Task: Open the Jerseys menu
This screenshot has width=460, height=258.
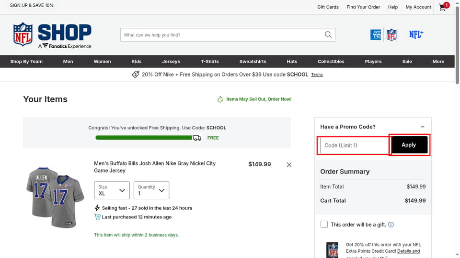Action: pyautogui.click(x=171, y=62)
